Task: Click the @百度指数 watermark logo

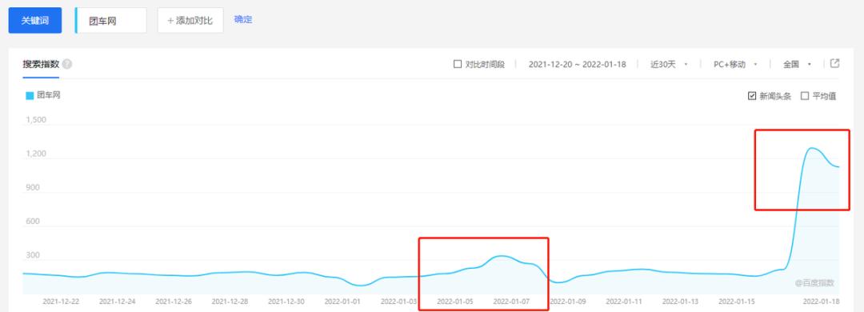Action: [814, 282]
